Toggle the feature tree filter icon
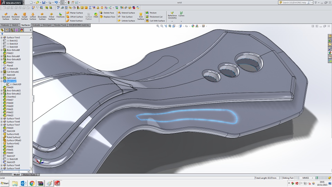332x187 pixels. click(x=2, y=34)
